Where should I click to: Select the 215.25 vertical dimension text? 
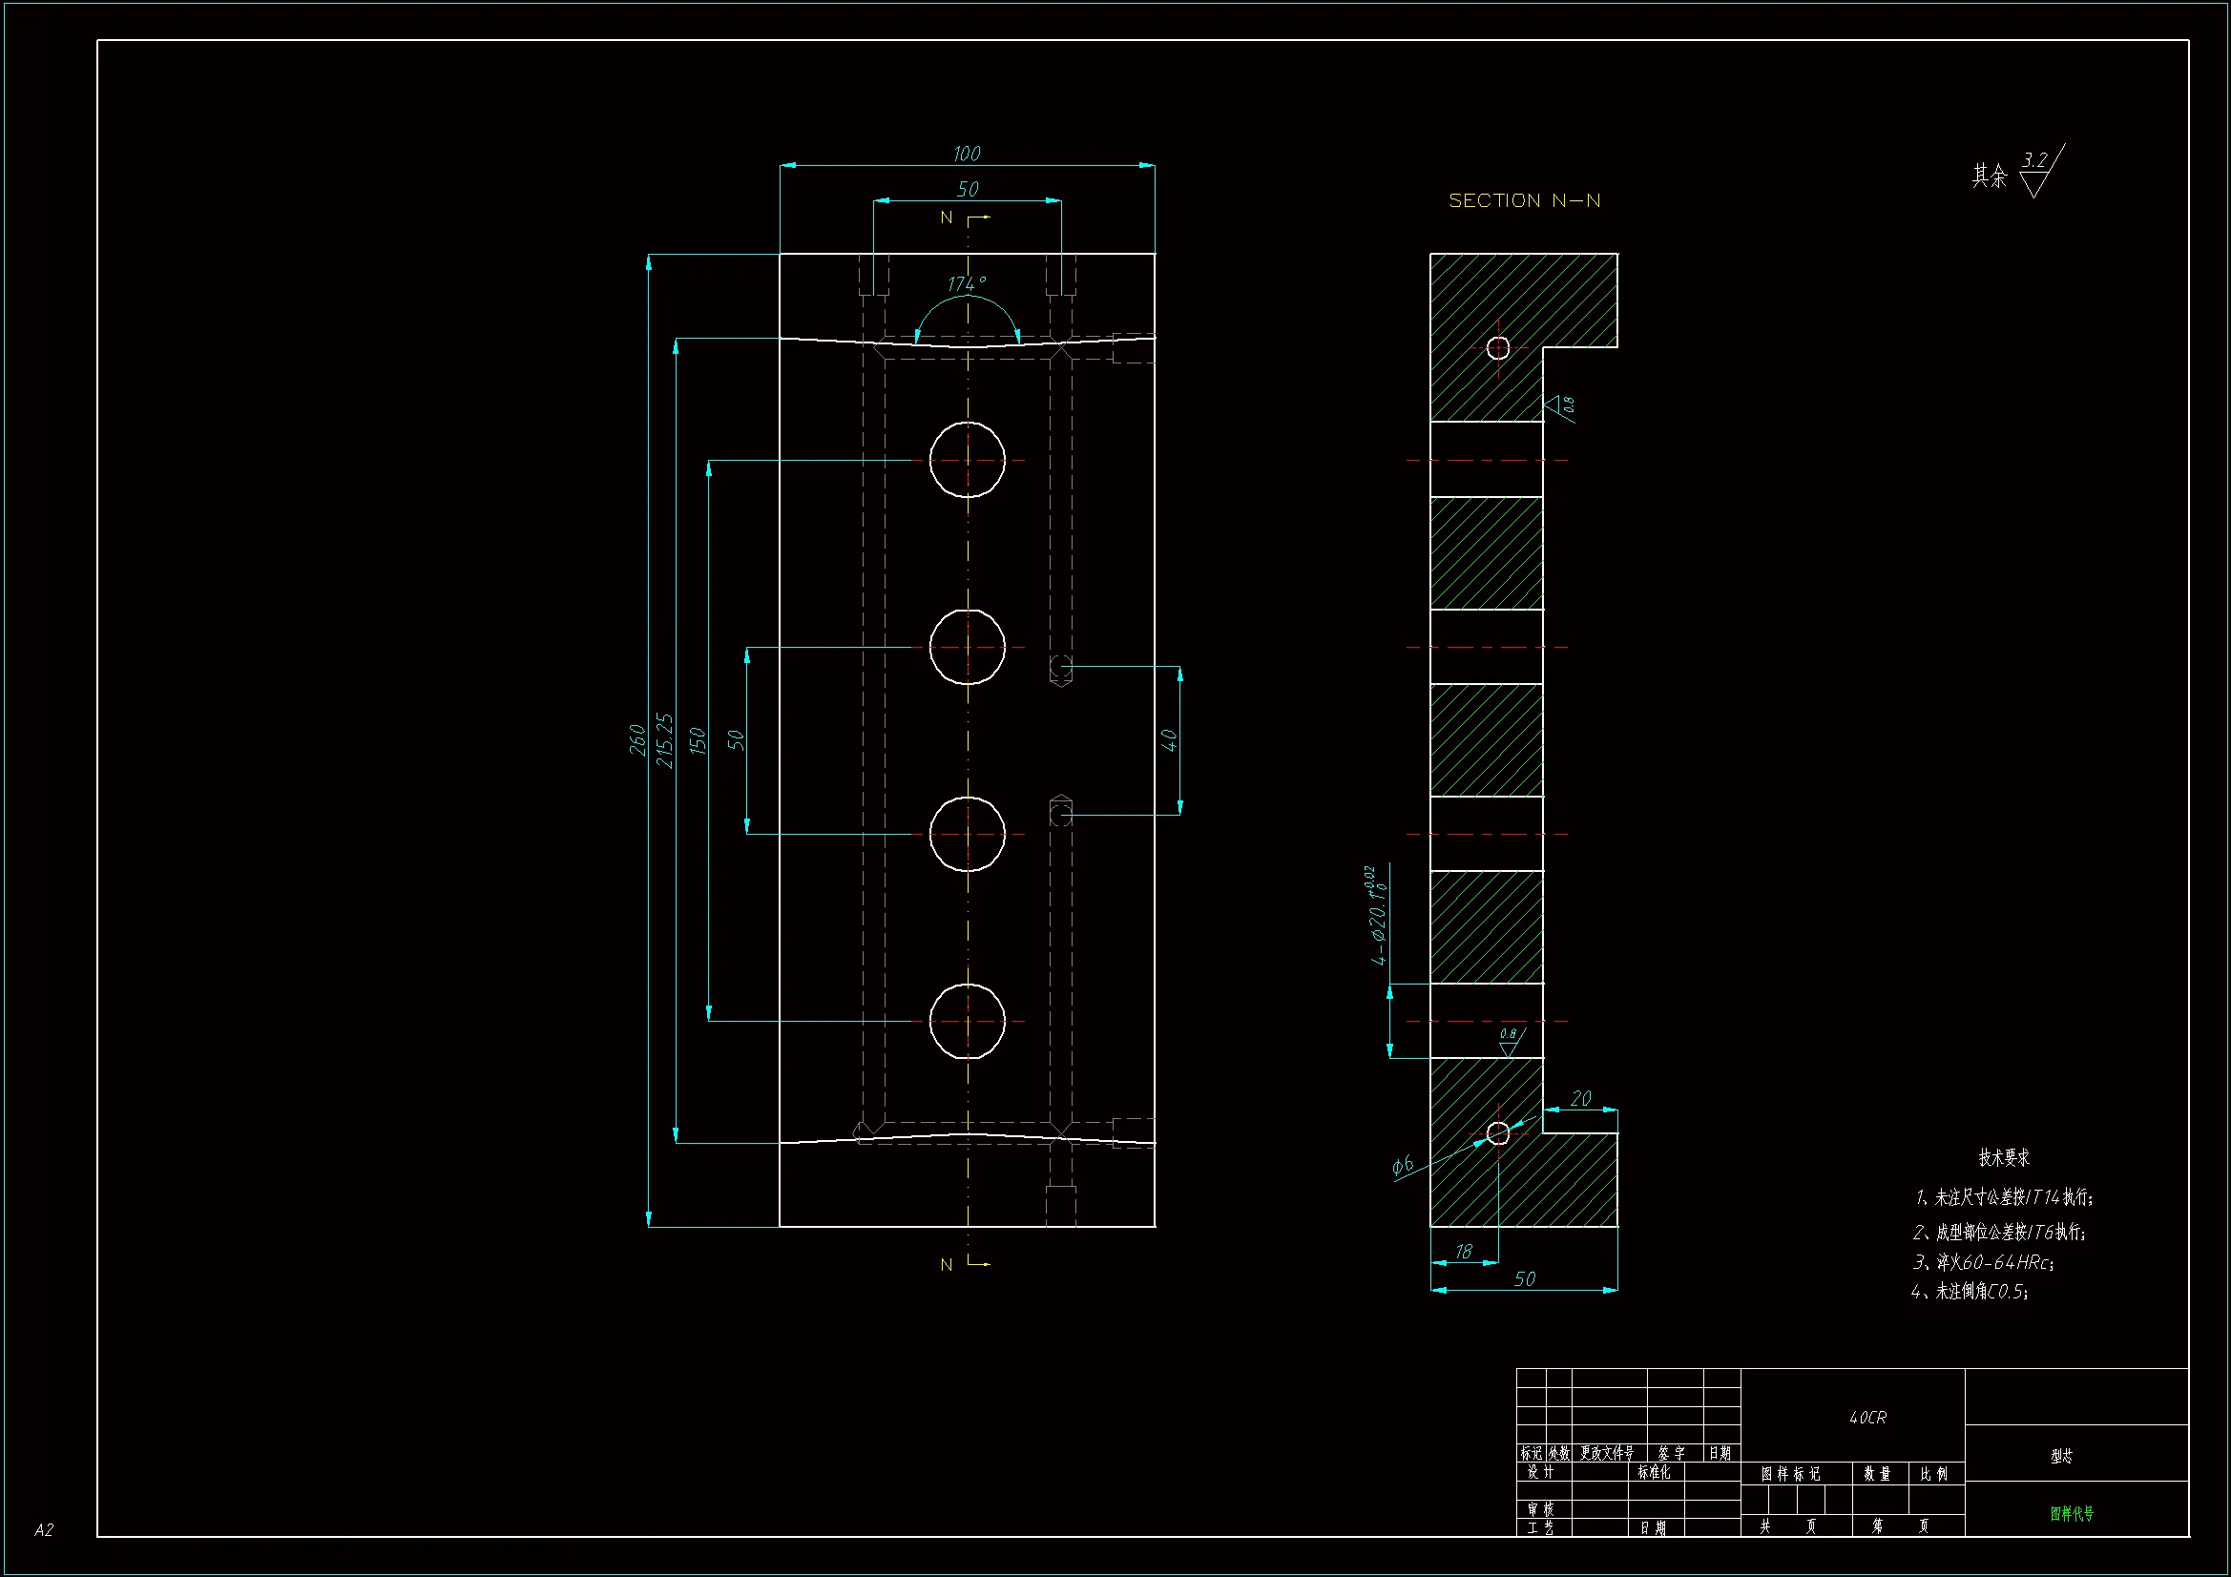665,739
